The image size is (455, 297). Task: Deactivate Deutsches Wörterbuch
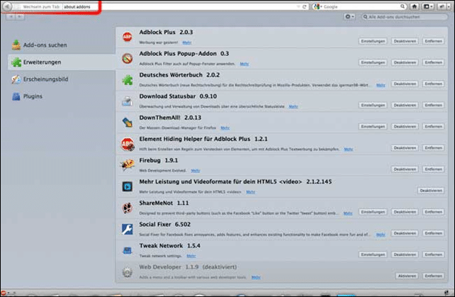point(405,84)
